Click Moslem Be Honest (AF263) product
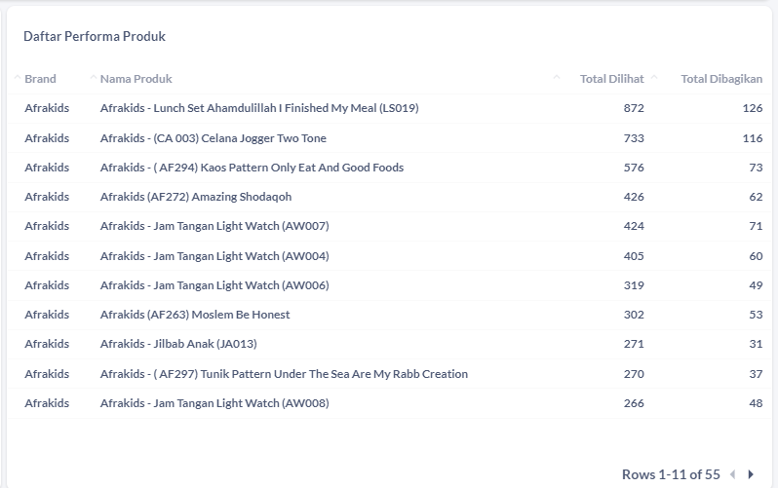This screenshot has height=488, width=778. (195, 315)
